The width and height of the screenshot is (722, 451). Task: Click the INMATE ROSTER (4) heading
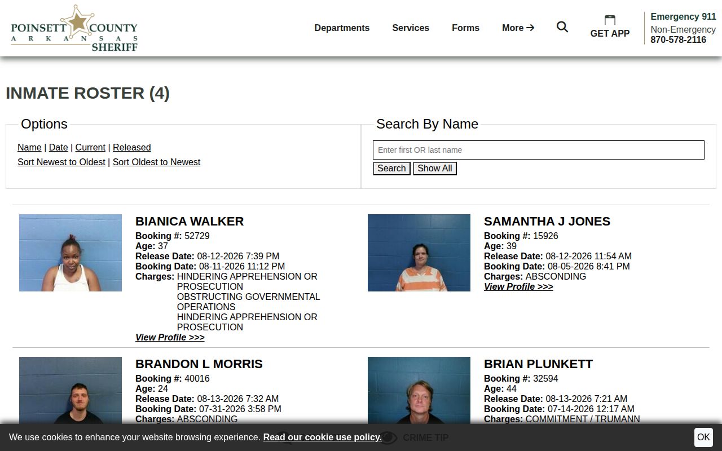coord(87,93)
